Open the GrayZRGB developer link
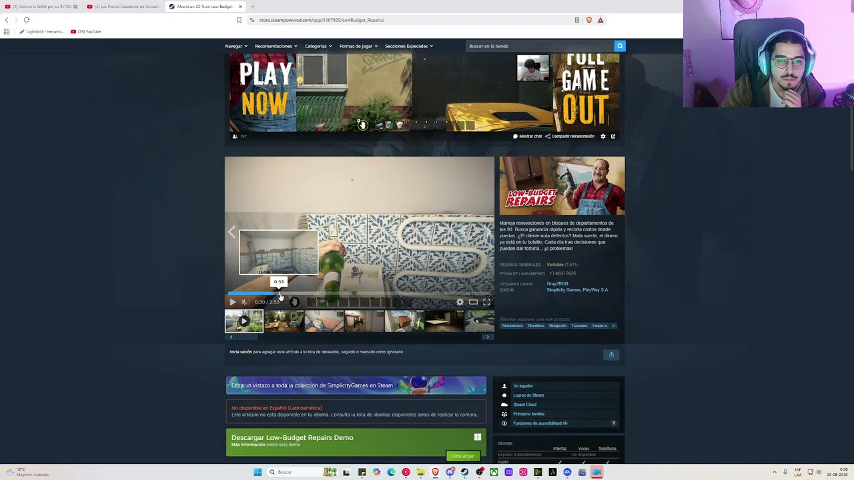Viewport: 854px width, 480px height. click(558, 284)
